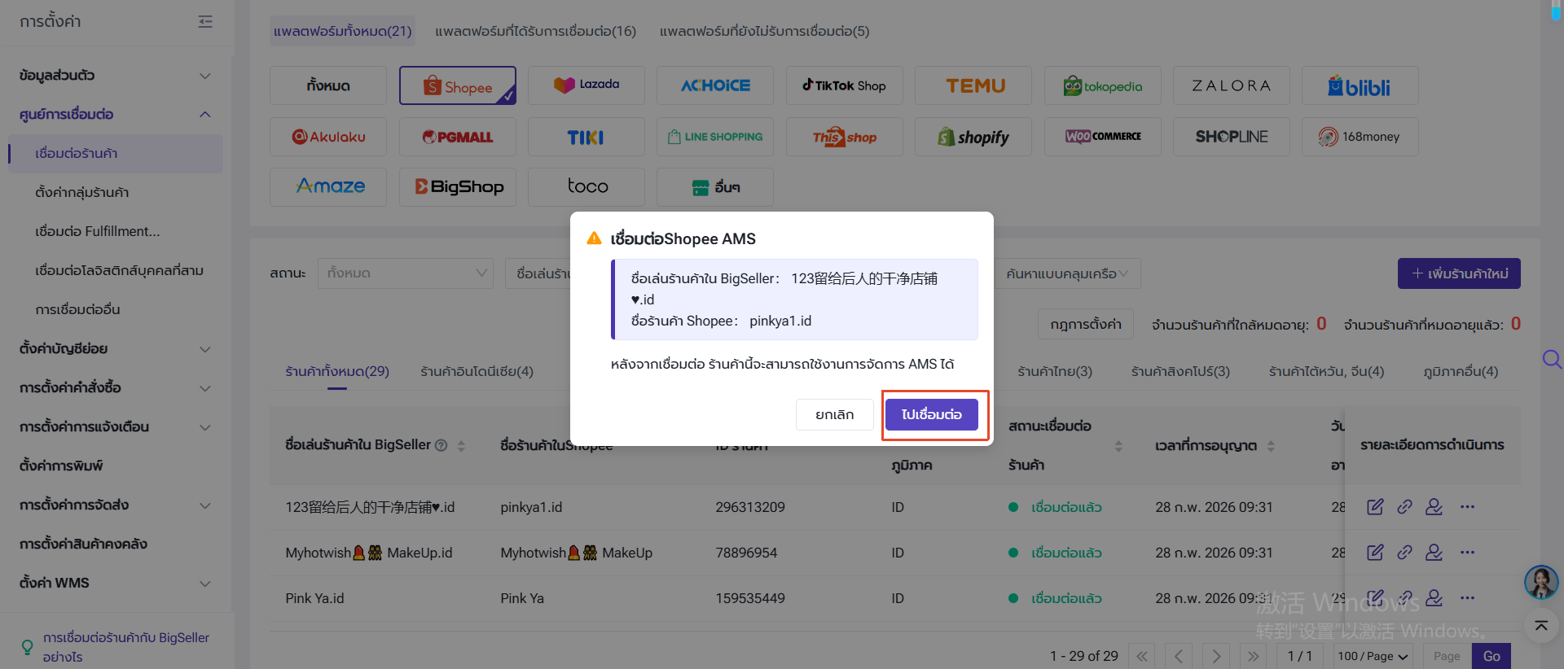Viewport: 1564px width, 669px height.
Task: Click the magnifier search icon at right edge
Action: click(1552, 359)
